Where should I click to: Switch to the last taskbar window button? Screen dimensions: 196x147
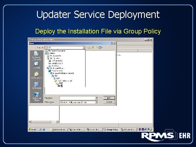click(128, 130)
